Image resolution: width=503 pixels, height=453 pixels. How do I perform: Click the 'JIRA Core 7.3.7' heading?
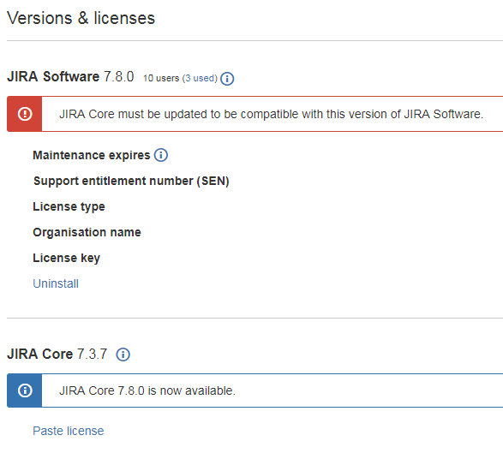(57, 355)
